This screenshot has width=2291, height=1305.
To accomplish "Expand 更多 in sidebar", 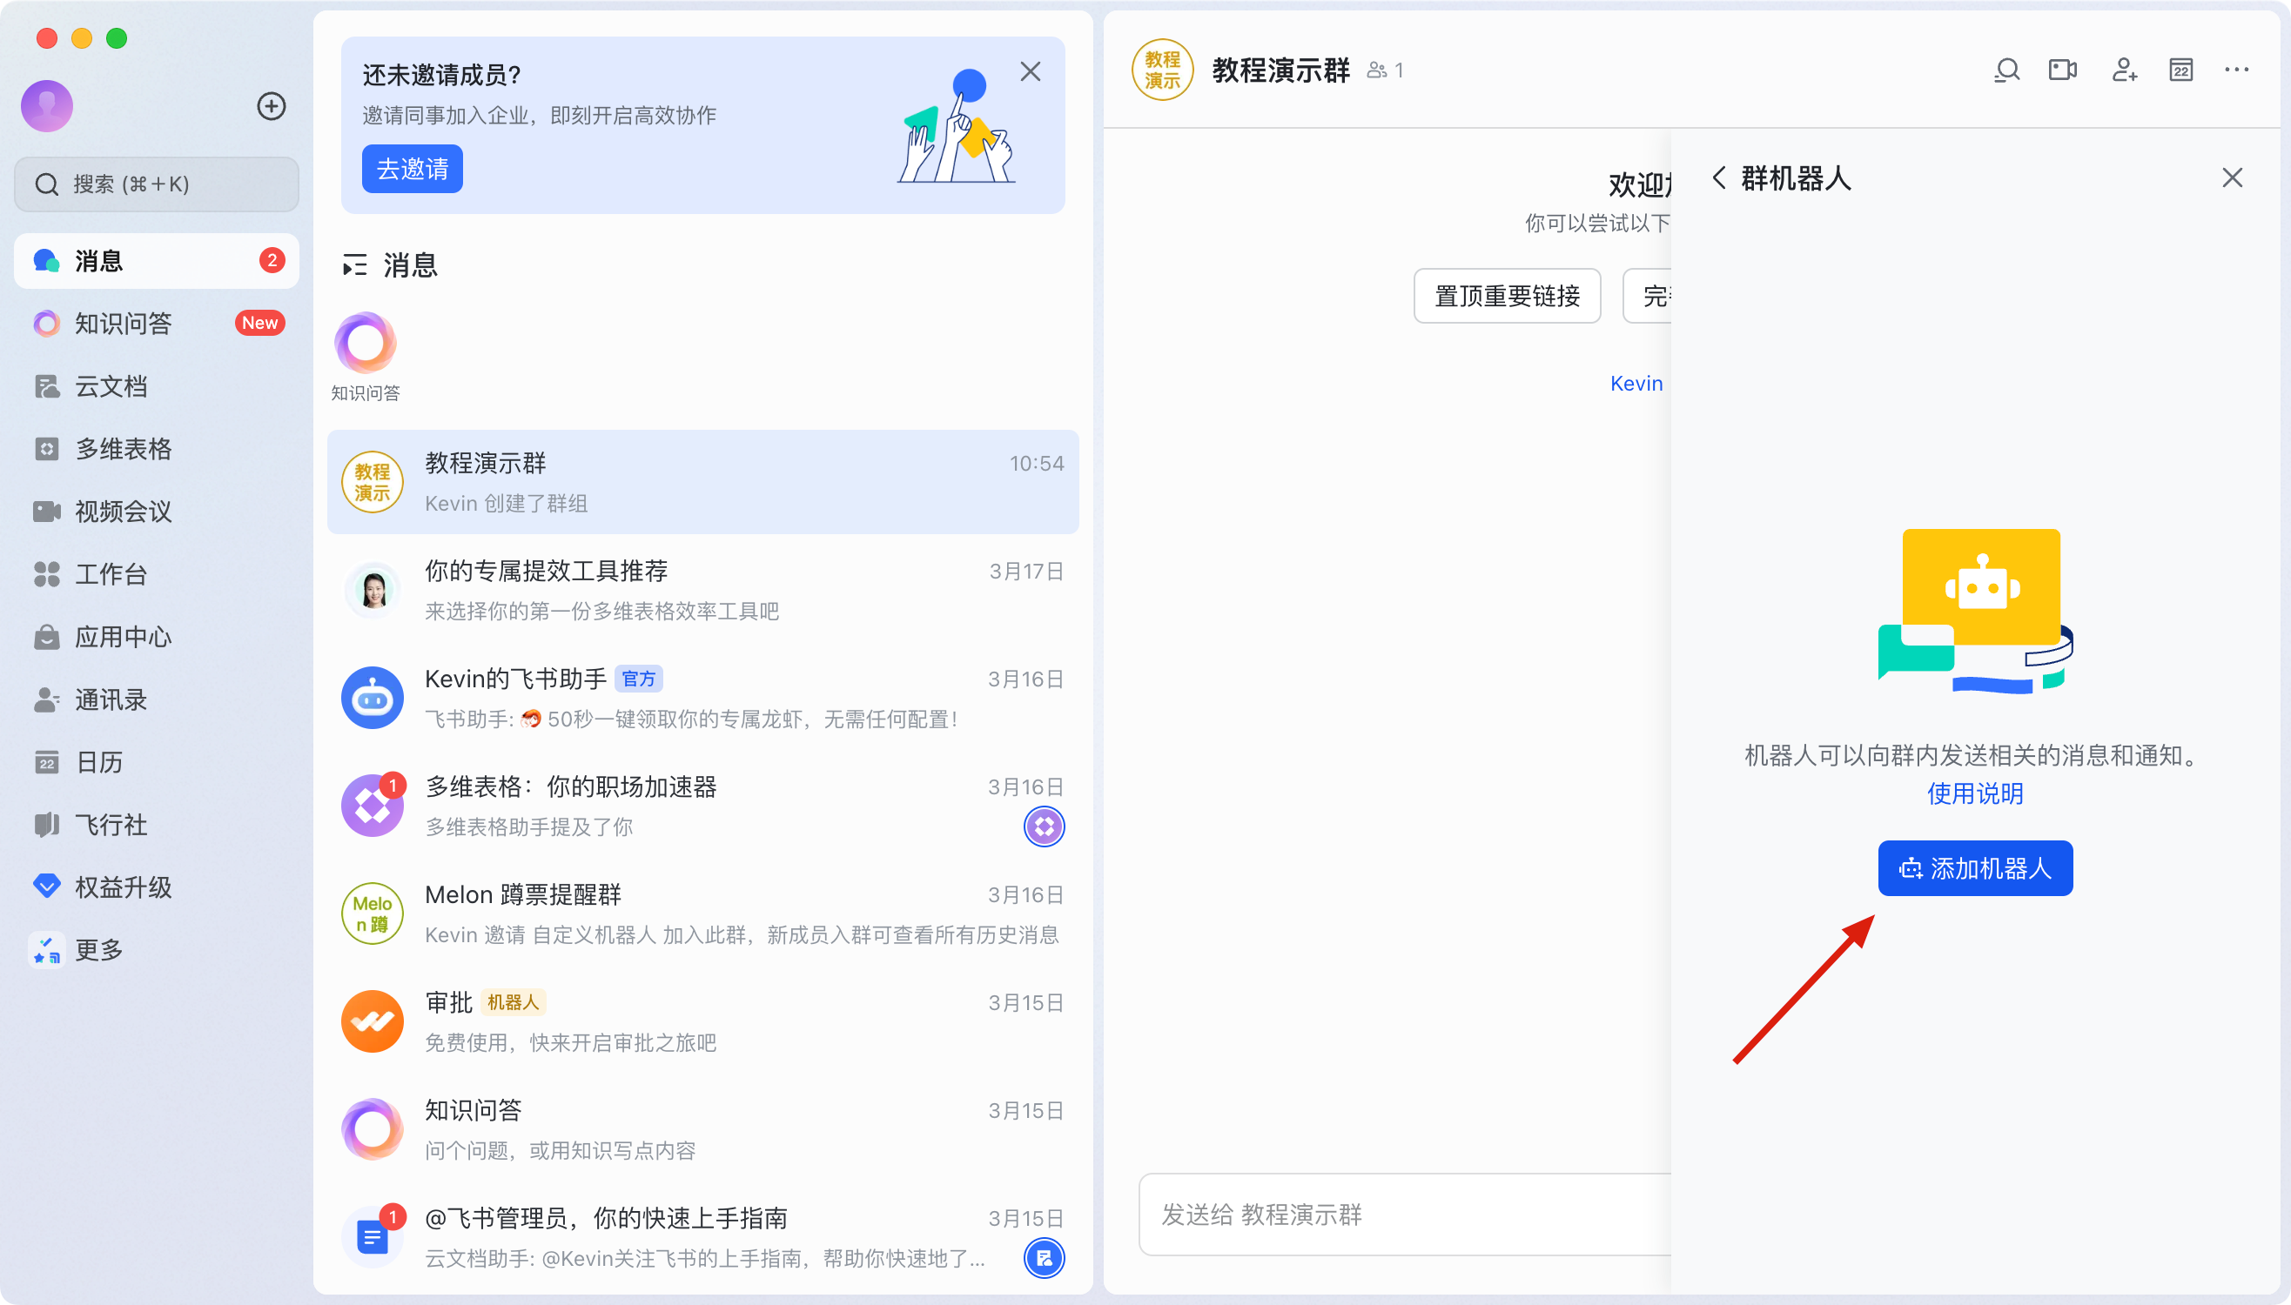I will pyautogui.click(x=157, y=950).
